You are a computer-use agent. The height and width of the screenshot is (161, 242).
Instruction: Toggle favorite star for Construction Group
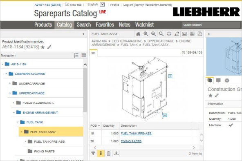point(210,96)
